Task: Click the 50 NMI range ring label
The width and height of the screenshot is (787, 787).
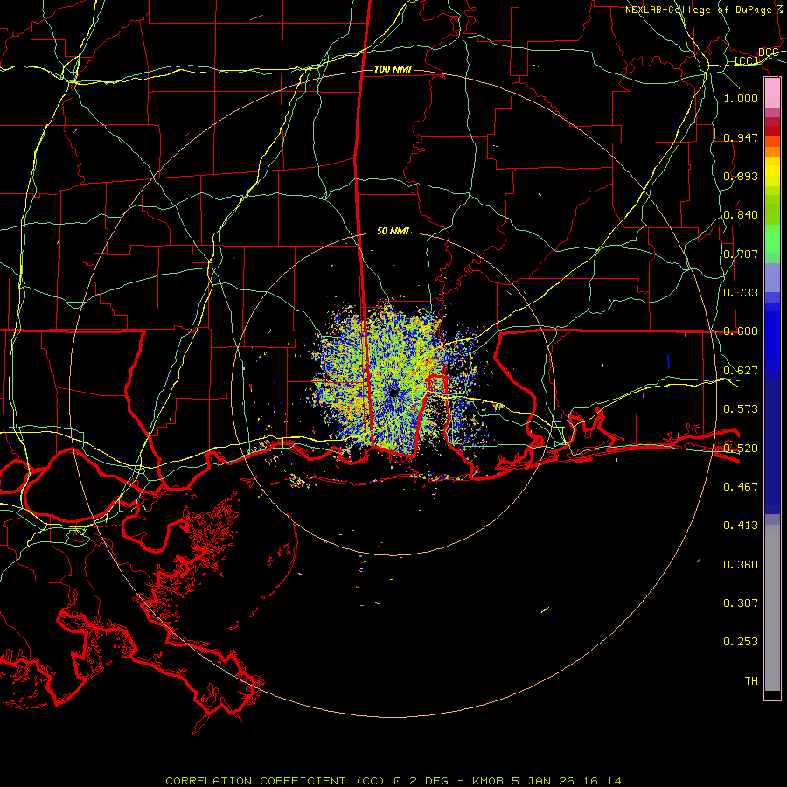Action: pyautogui.click(x=393, y=231)
